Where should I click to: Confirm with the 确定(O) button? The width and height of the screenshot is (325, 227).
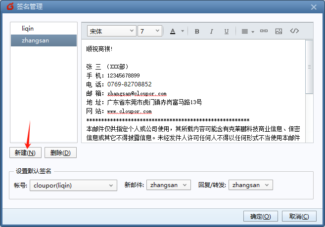pos(261,216)
